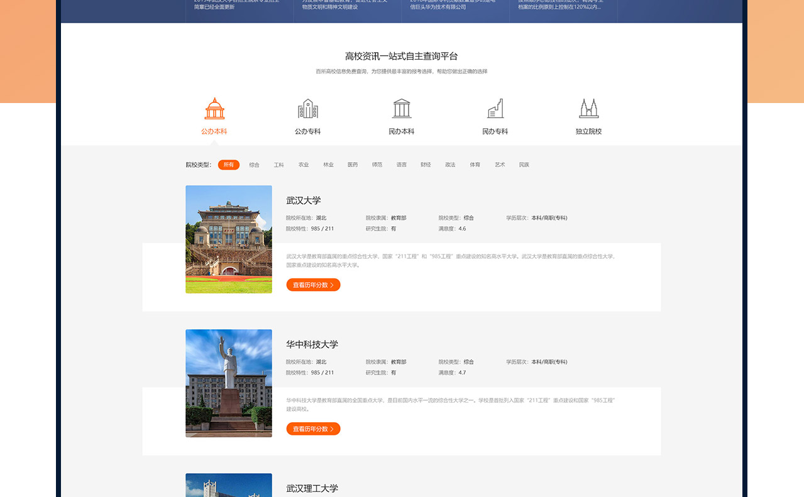Screen dimensions: 804x497
Task: Filter school type by 医药
Action: (x=353, y=165)
